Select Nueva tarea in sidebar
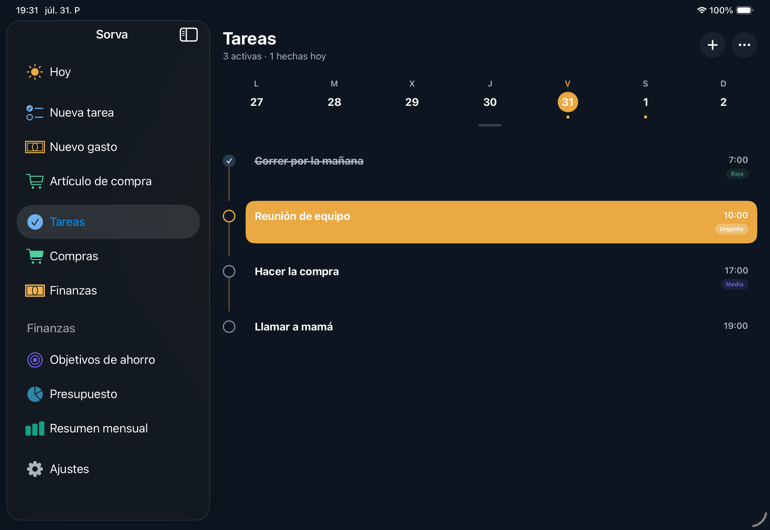 (108, 113)
